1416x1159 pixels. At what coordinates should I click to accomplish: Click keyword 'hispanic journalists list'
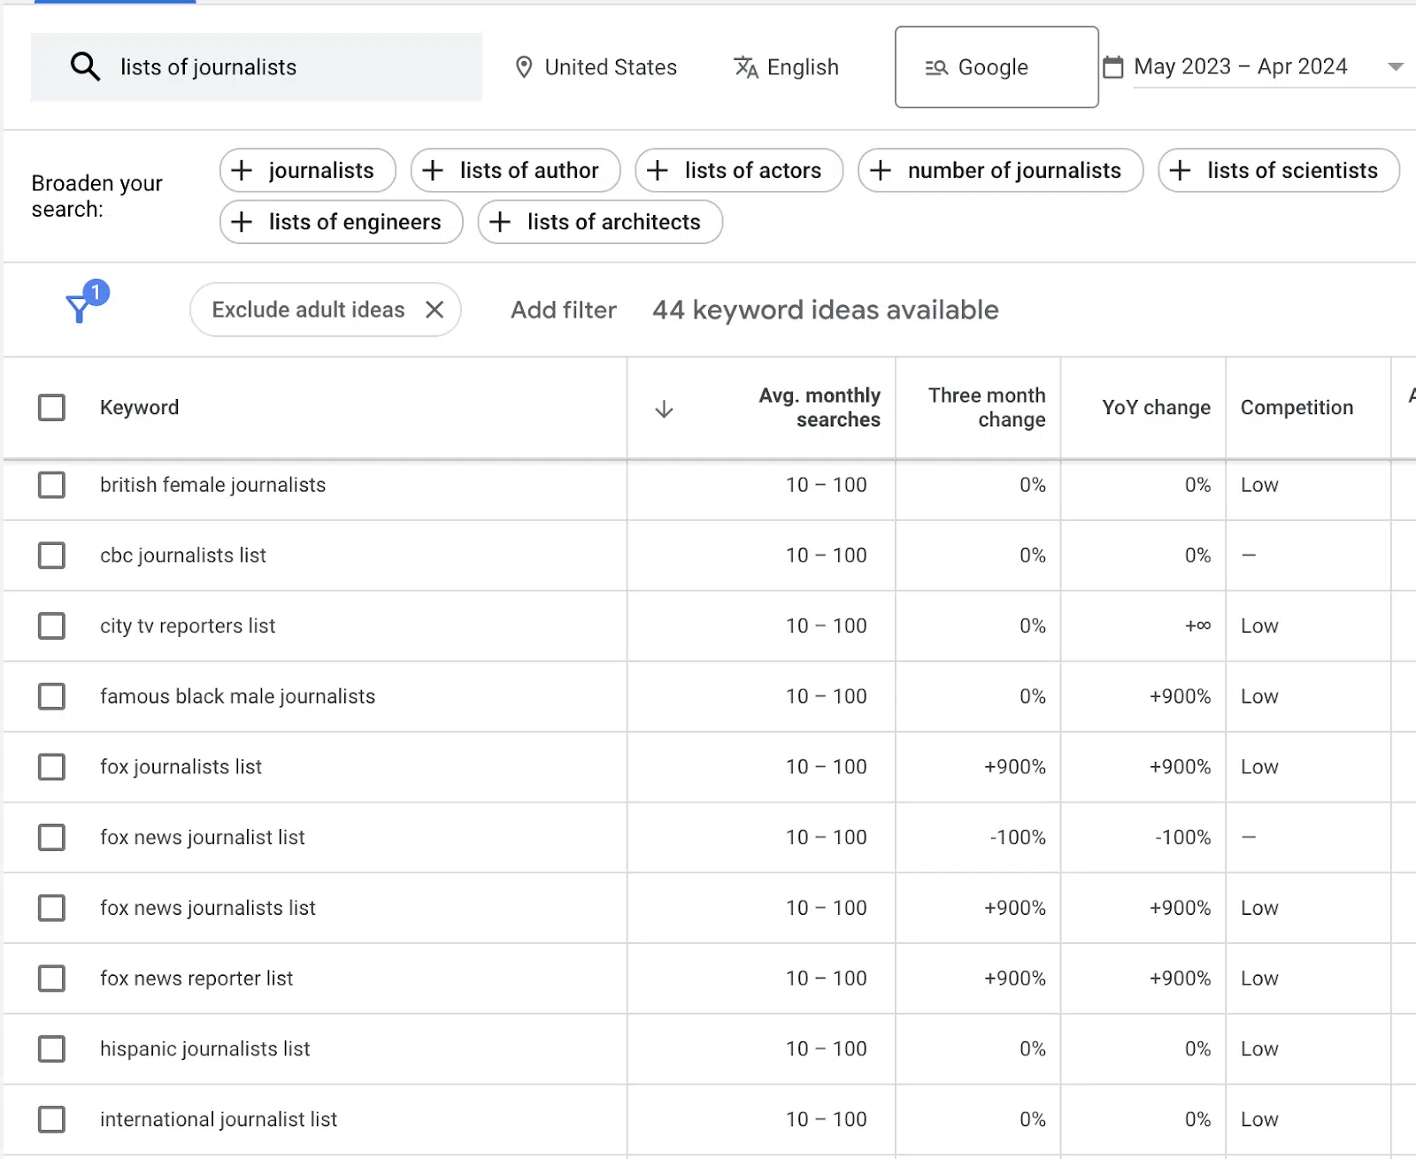click(x=204, y=1049)
